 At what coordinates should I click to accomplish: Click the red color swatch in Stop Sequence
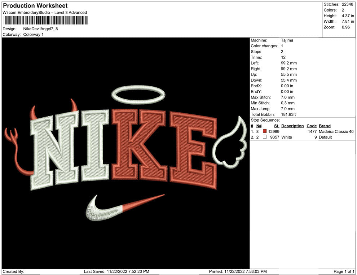265,132
